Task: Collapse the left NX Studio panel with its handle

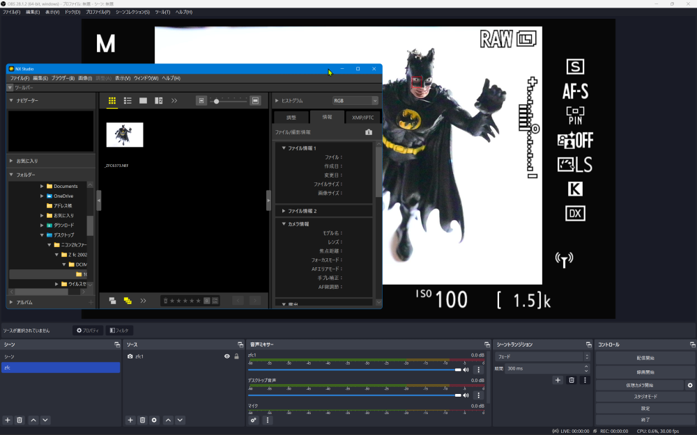Action: click(x=99, y=200)
